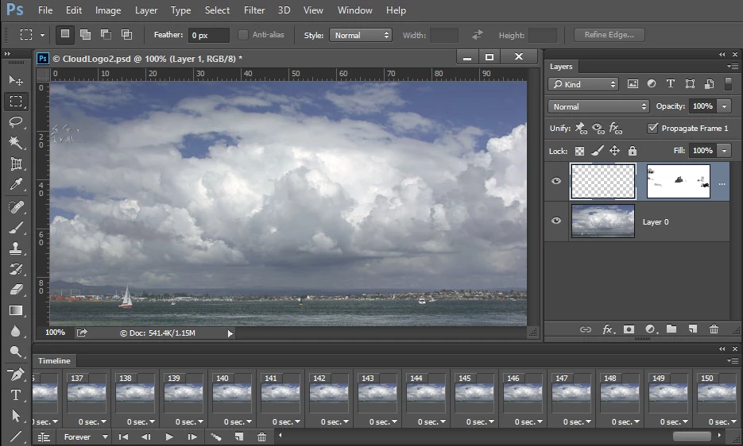Select the Eyedropper tool

click(16, 185)
